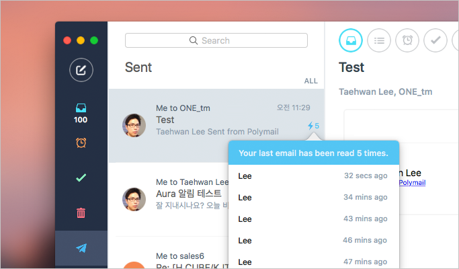Click the popup header read 5 times
Screen dimensions: 459x269
click(314, 153)
